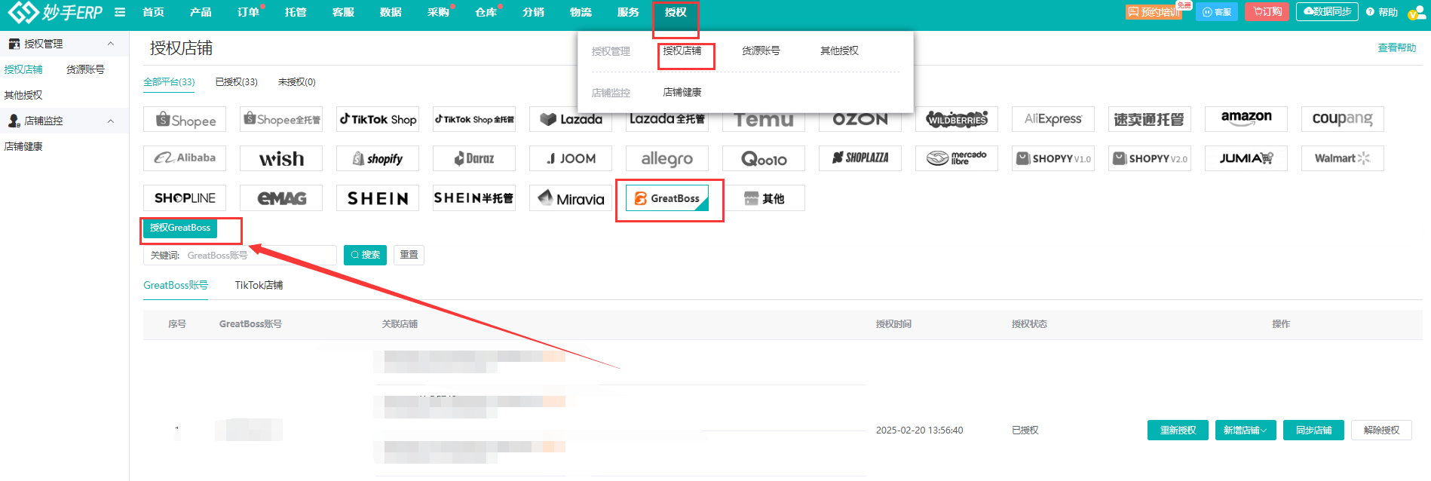Click the 数据同步 button in header
Image resolution: width=1431 pixels, height=481 pixels.
[1327, 12]
